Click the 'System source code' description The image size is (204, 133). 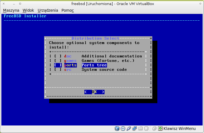(x=104, y=69)
